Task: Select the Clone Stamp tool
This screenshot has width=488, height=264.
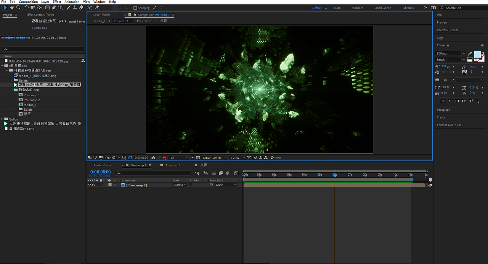Action: [x=75, y=8]
